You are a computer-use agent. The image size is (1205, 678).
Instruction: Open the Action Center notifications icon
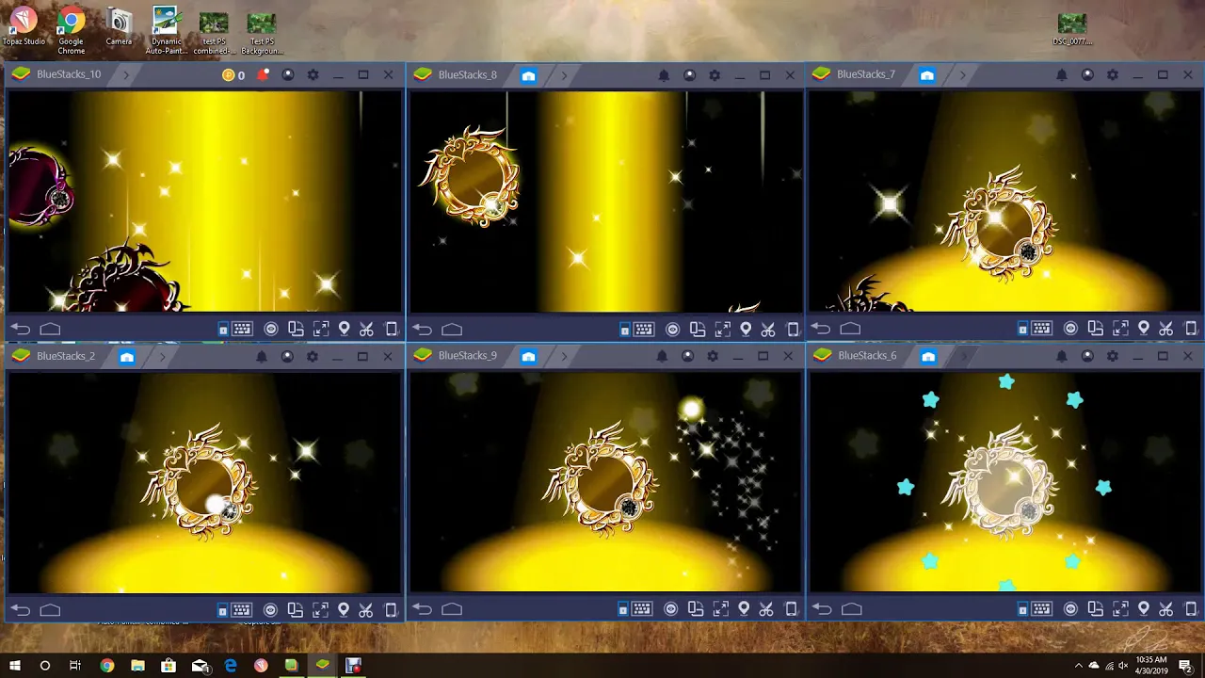click(x=1186, y=665)
